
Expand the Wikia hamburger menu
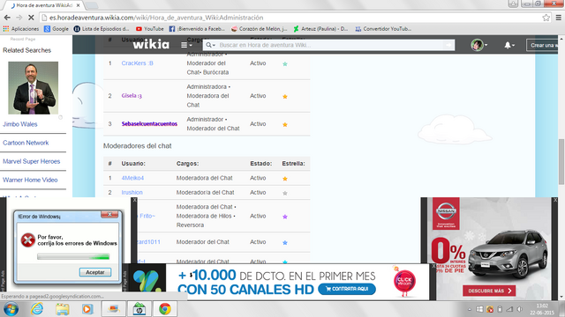(x=186, y=45)
